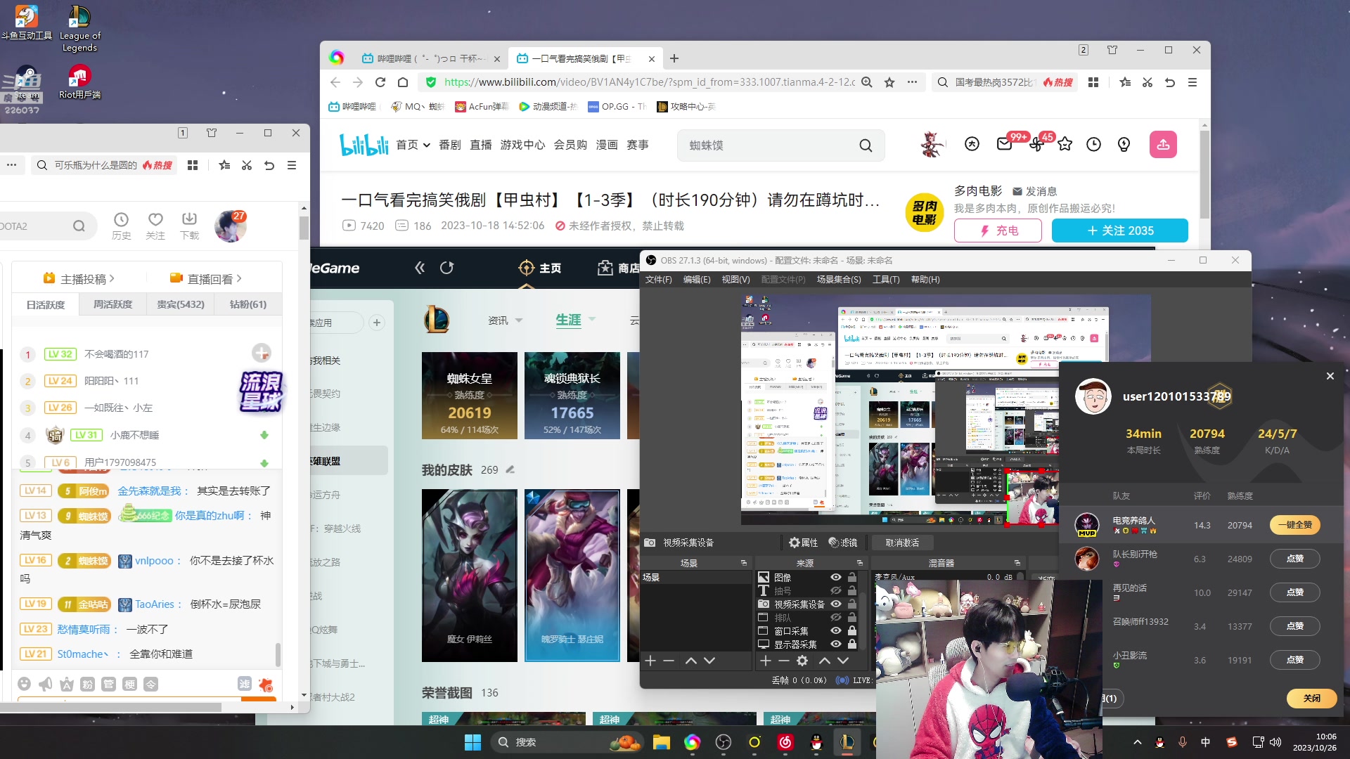This screenshot has width=1350, height=759.
Task: Edit my skins with pencil icon
Action: [x=510, y=469]
